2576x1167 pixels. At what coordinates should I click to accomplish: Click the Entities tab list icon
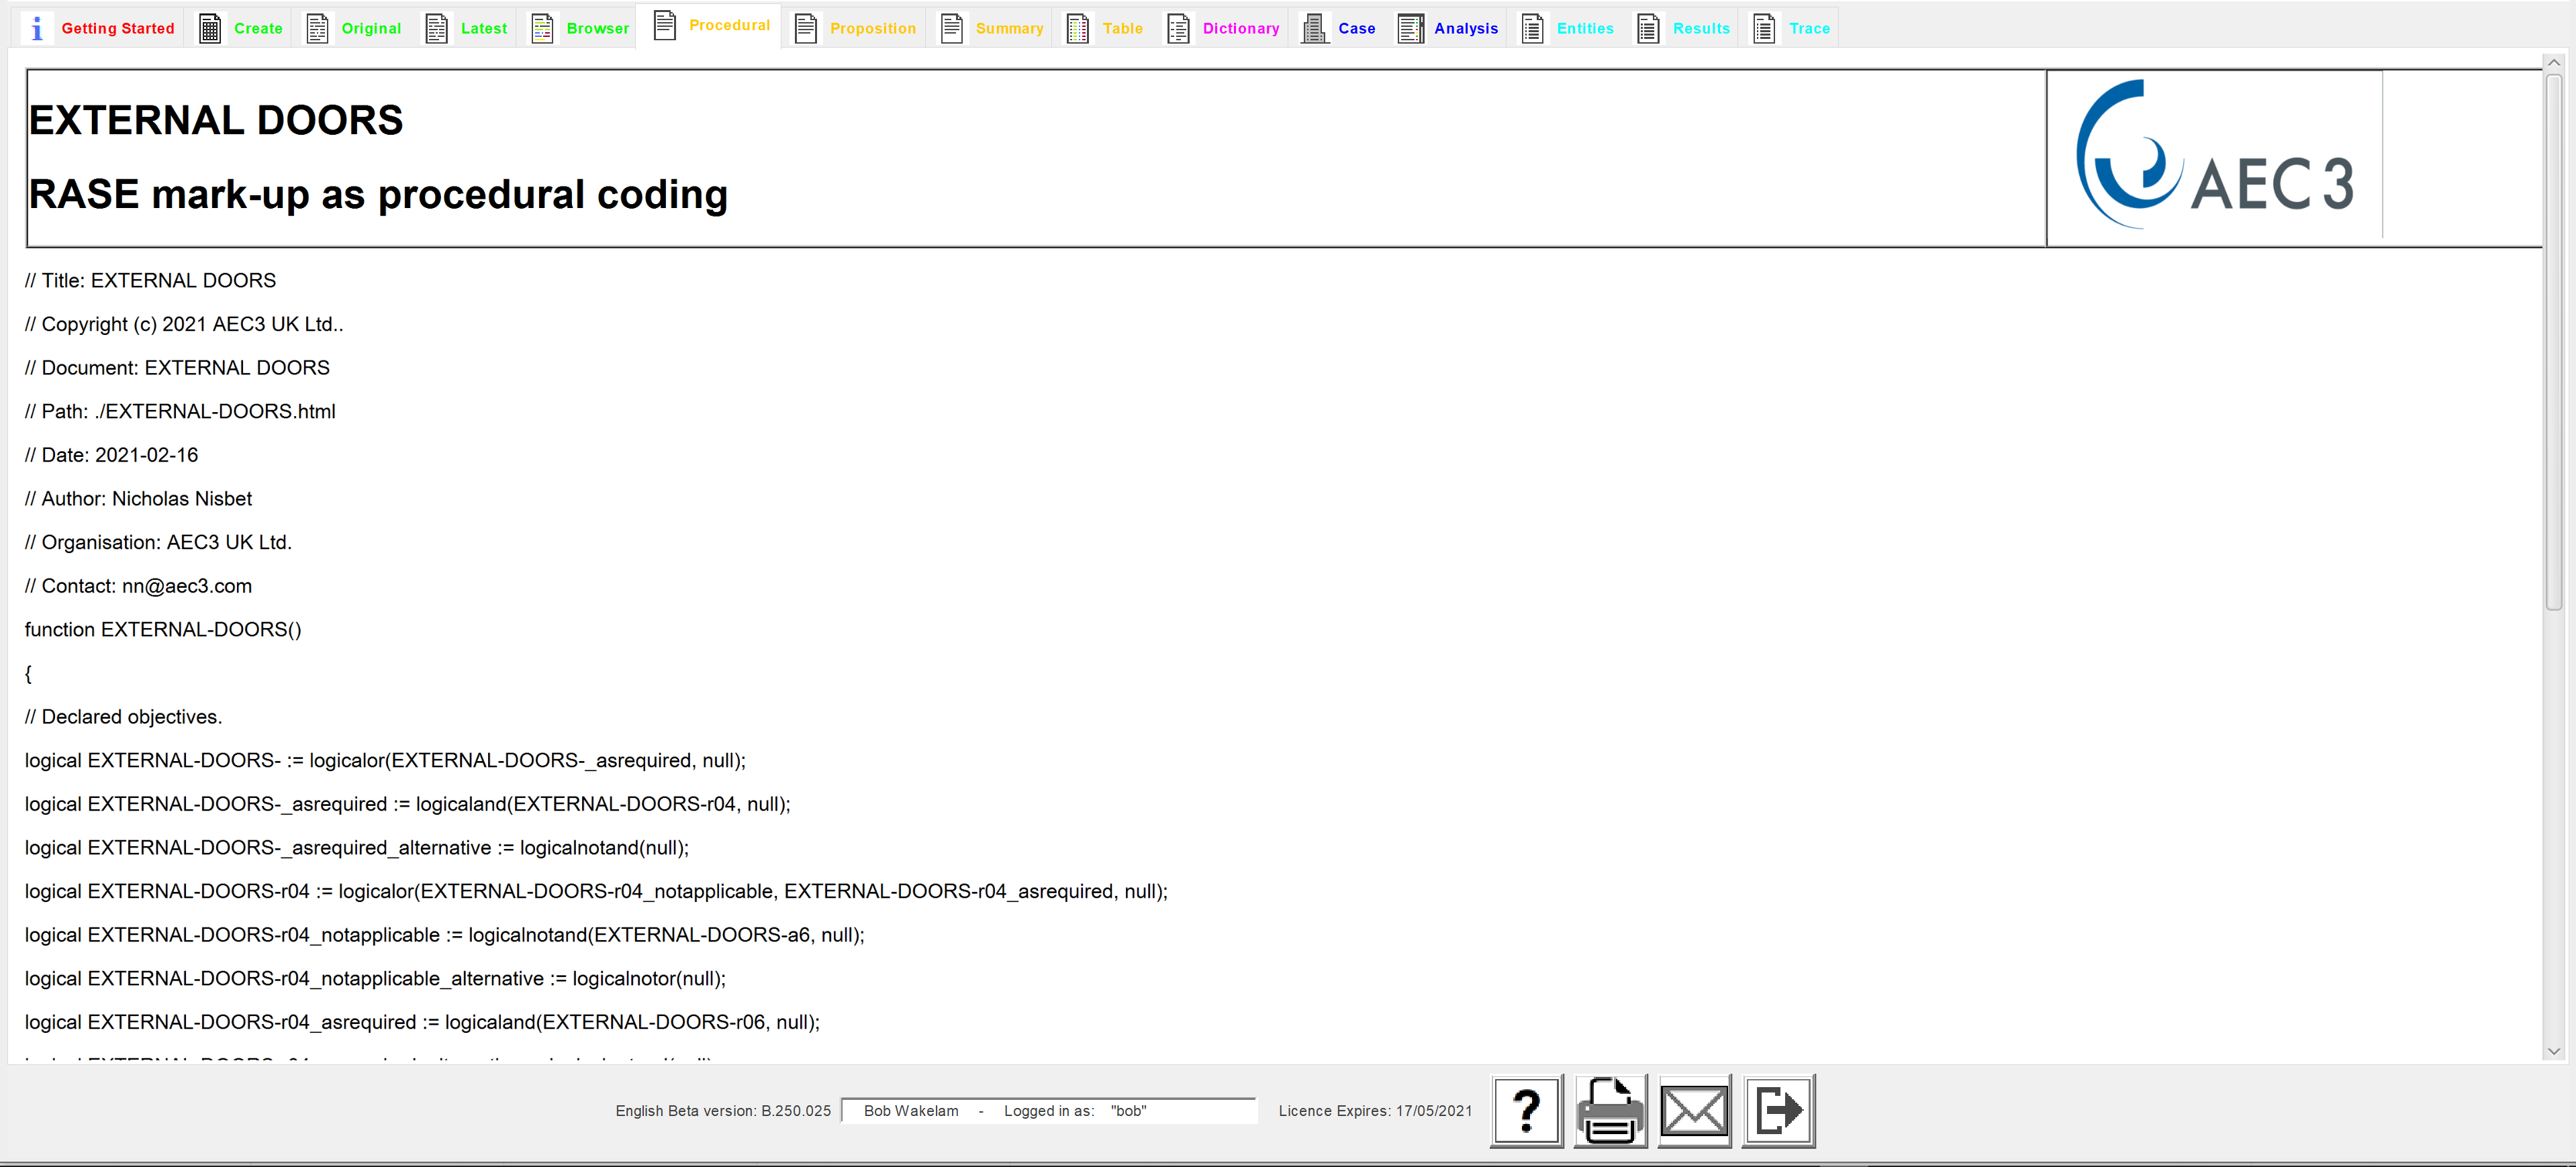[x=1533, y=28]
